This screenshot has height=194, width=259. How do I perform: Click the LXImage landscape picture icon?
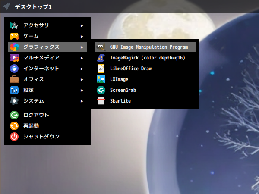click(x=101, y=79)
